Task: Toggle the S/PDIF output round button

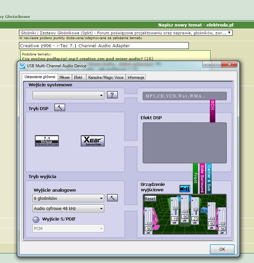Action: tap(36, 220)
